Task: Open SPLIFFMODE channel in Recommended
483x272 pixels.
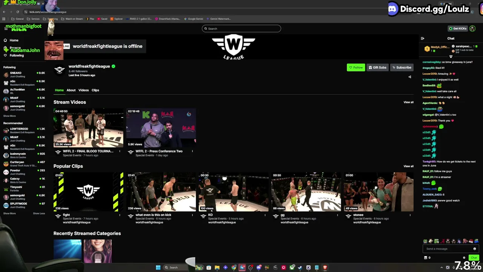Action: point(24,205)
